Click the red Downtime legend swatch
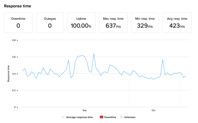 [x=102, y=117]
